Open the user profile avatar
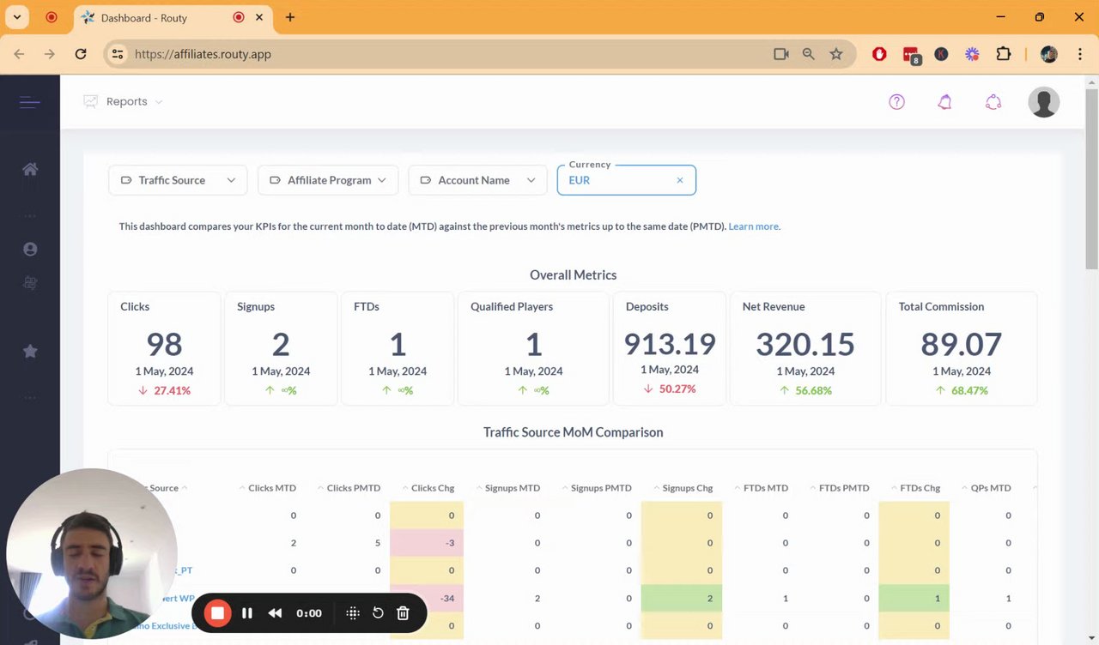 click(x=1044, y=102)
